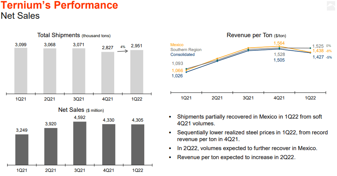Click the 4Q21 peak marker on Mexico line
This screenshot has height=176, width=337.
(279, 46)
